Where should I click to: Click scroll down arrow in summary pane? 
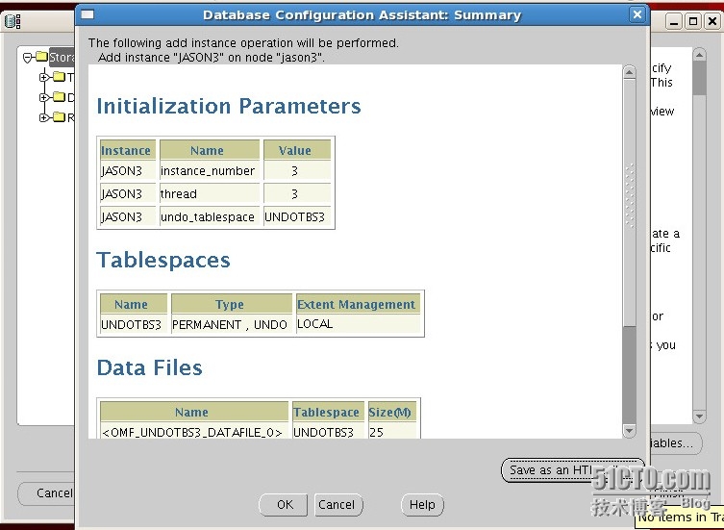click(629, 431)
